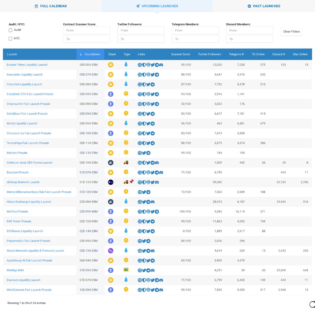
Task: Click PulseDAO row KYC fingerprint icon
Action: 148,94
